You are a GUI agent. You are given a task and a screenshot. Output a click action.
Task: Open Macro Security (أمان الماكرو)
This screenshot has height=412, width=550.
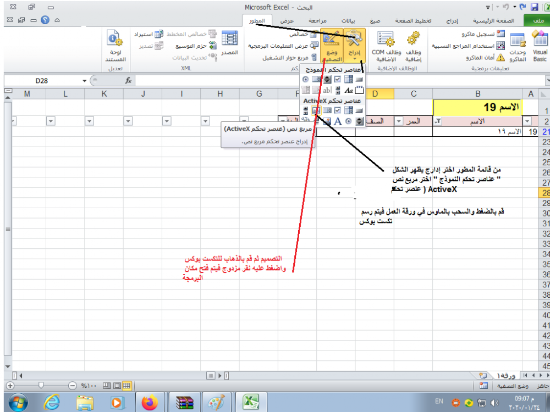486,58
